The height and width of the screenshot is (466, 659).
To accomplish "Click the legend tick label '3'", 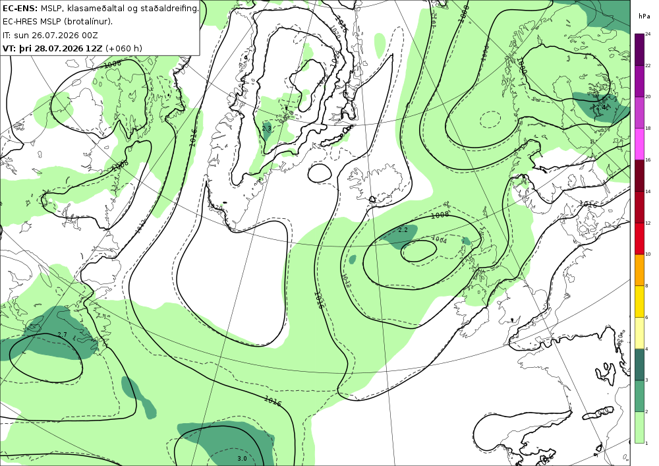I will (646, 380).
